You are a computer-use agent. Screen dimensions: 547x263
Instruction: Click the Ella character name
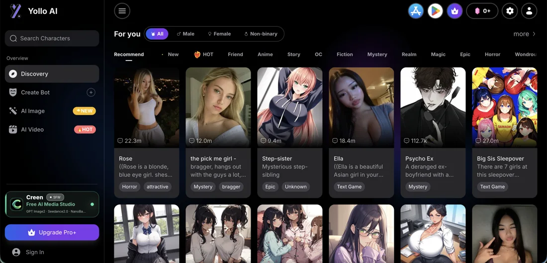click(338, 158)
